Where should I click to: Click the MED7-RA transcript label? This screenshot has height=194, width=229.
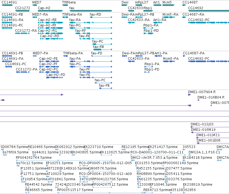click(x=40, y=15)
